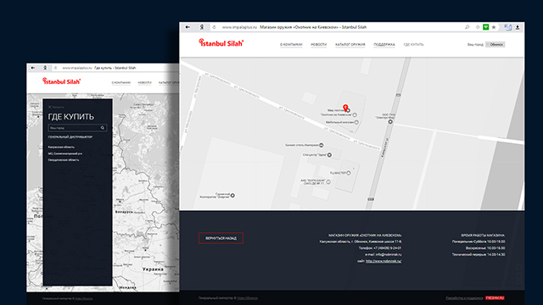The width and height of the screenshot is (543, 305).
Task: Click the magnifier icon in the Где купить search
Action: tap(103, 128)
